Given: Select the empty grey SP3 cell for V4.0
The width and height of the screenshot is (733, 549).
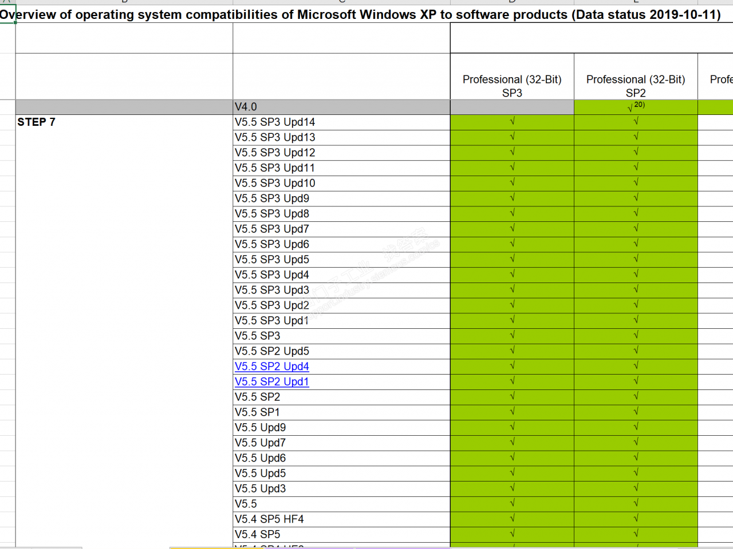Looking at the screenshot, I should point(512,107).
